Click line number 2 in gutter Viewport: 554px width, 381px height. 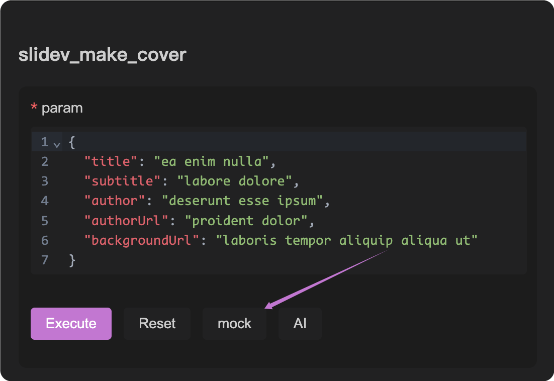45,162
